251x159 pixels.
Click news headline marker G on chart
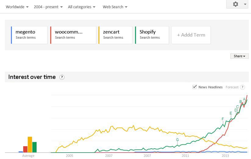coord(177,140)
